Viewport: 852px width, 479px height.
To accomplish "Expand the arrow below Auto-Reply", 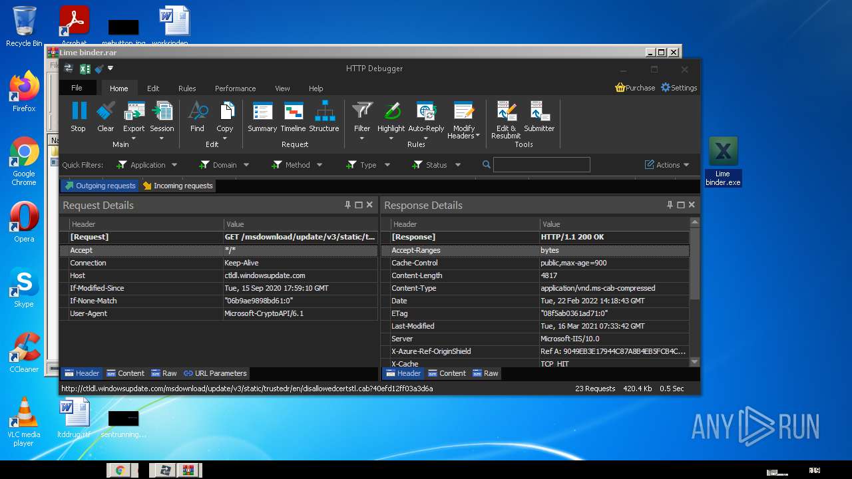I will click(426, 138).
